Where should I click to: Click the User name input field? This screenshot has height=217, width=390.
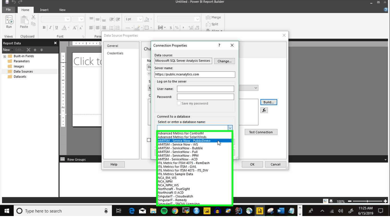[205, 89]
